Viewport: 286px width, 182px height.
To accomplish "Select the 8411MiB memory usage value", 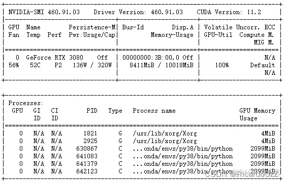I will [142, 65].
